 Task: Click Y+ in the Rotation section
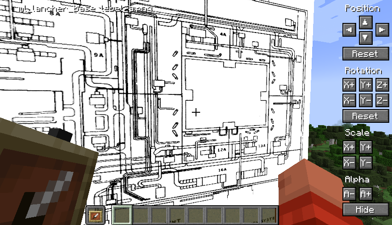coord(365,85)
